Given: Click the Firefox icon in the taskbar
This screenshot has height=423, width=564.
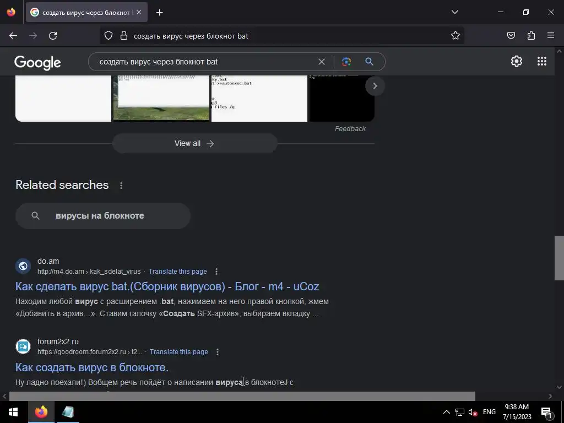Looking at the screenshot, I should [41, 412].
